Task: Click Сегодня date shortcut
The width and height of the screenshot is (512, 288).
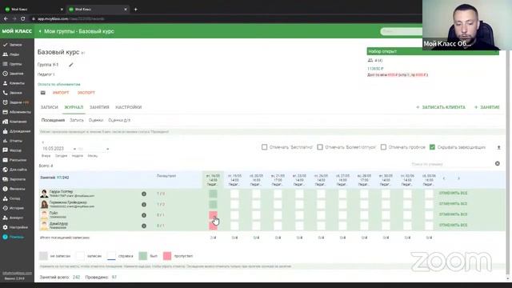Action: coord(61,156)
